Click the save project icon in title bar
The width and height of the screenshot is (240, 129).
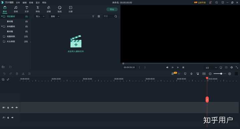point(223,2)
